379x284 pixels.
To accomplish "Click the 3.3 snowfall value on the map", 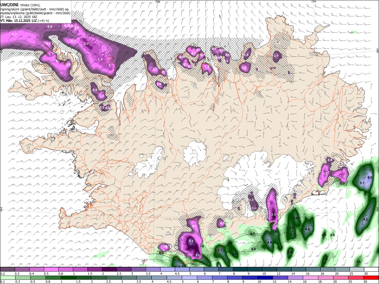I will [191, 241].
